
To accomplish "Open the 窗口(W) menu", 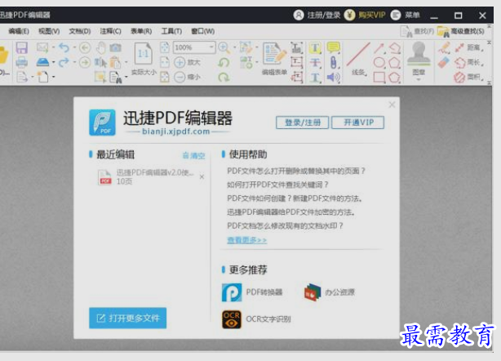I will coord(203,31).
